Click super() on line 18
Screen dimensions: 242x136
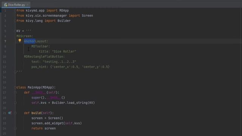pyautogui.click(x=38, y=97)
